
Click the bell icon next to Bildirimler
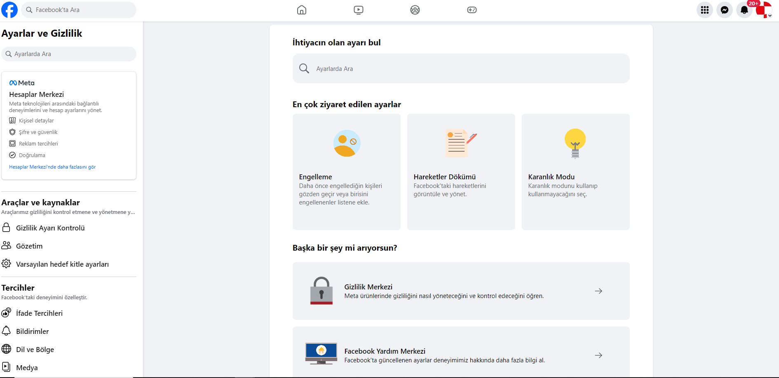pyautogui.click(x=6, y=331)
